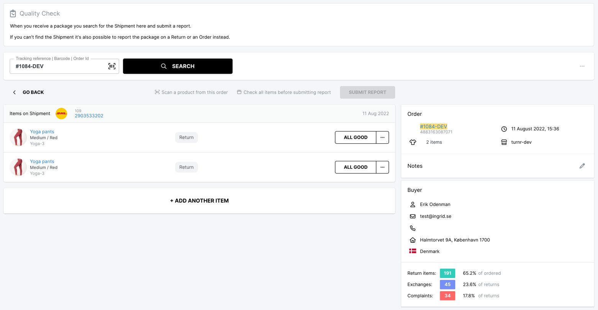Image resolution: width=598 pixels, height=310 pixels.
Task: Open more options for the second Yoga pants
Action: point(382,167)
